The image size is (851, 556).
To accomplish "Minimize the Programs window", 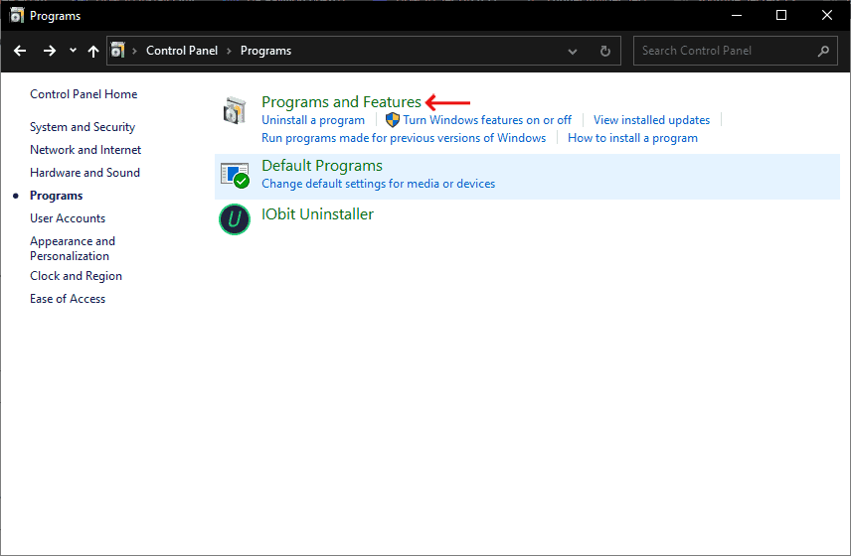I will pos(737,15).
